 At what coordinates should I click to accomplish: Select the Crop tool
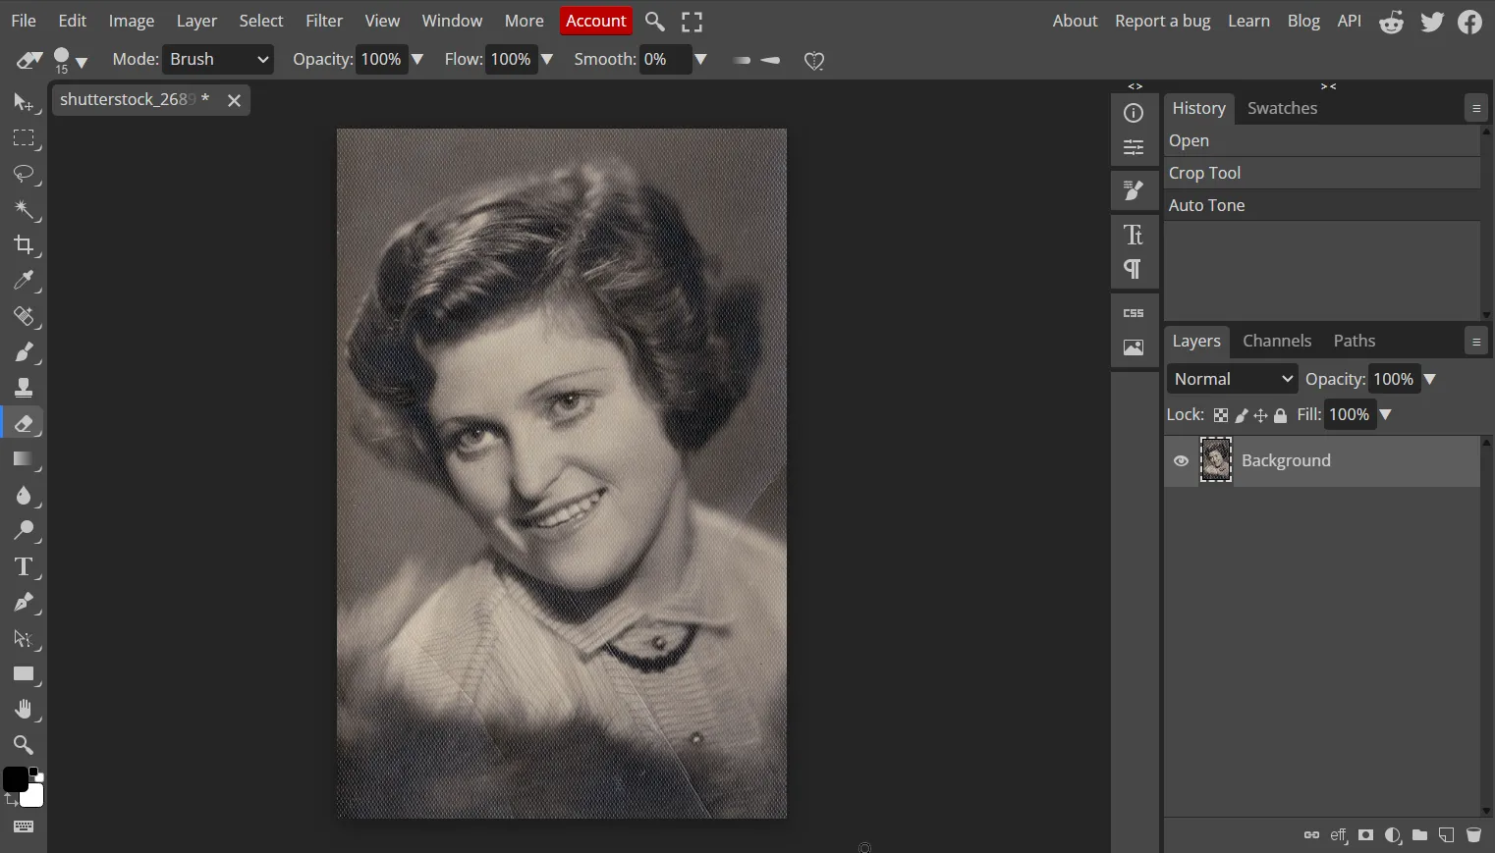25,245
